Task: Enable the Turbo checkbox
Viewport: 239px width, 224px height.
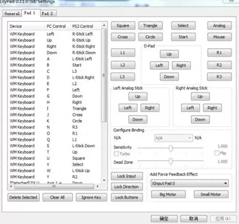Action: 117,154
